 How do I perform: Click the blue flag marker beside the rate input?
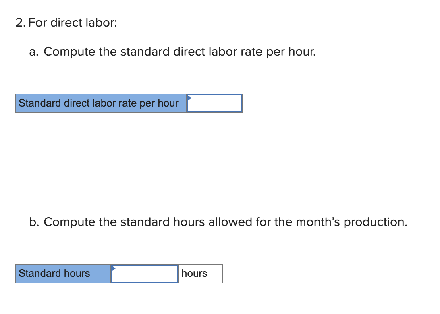point(188,98)
